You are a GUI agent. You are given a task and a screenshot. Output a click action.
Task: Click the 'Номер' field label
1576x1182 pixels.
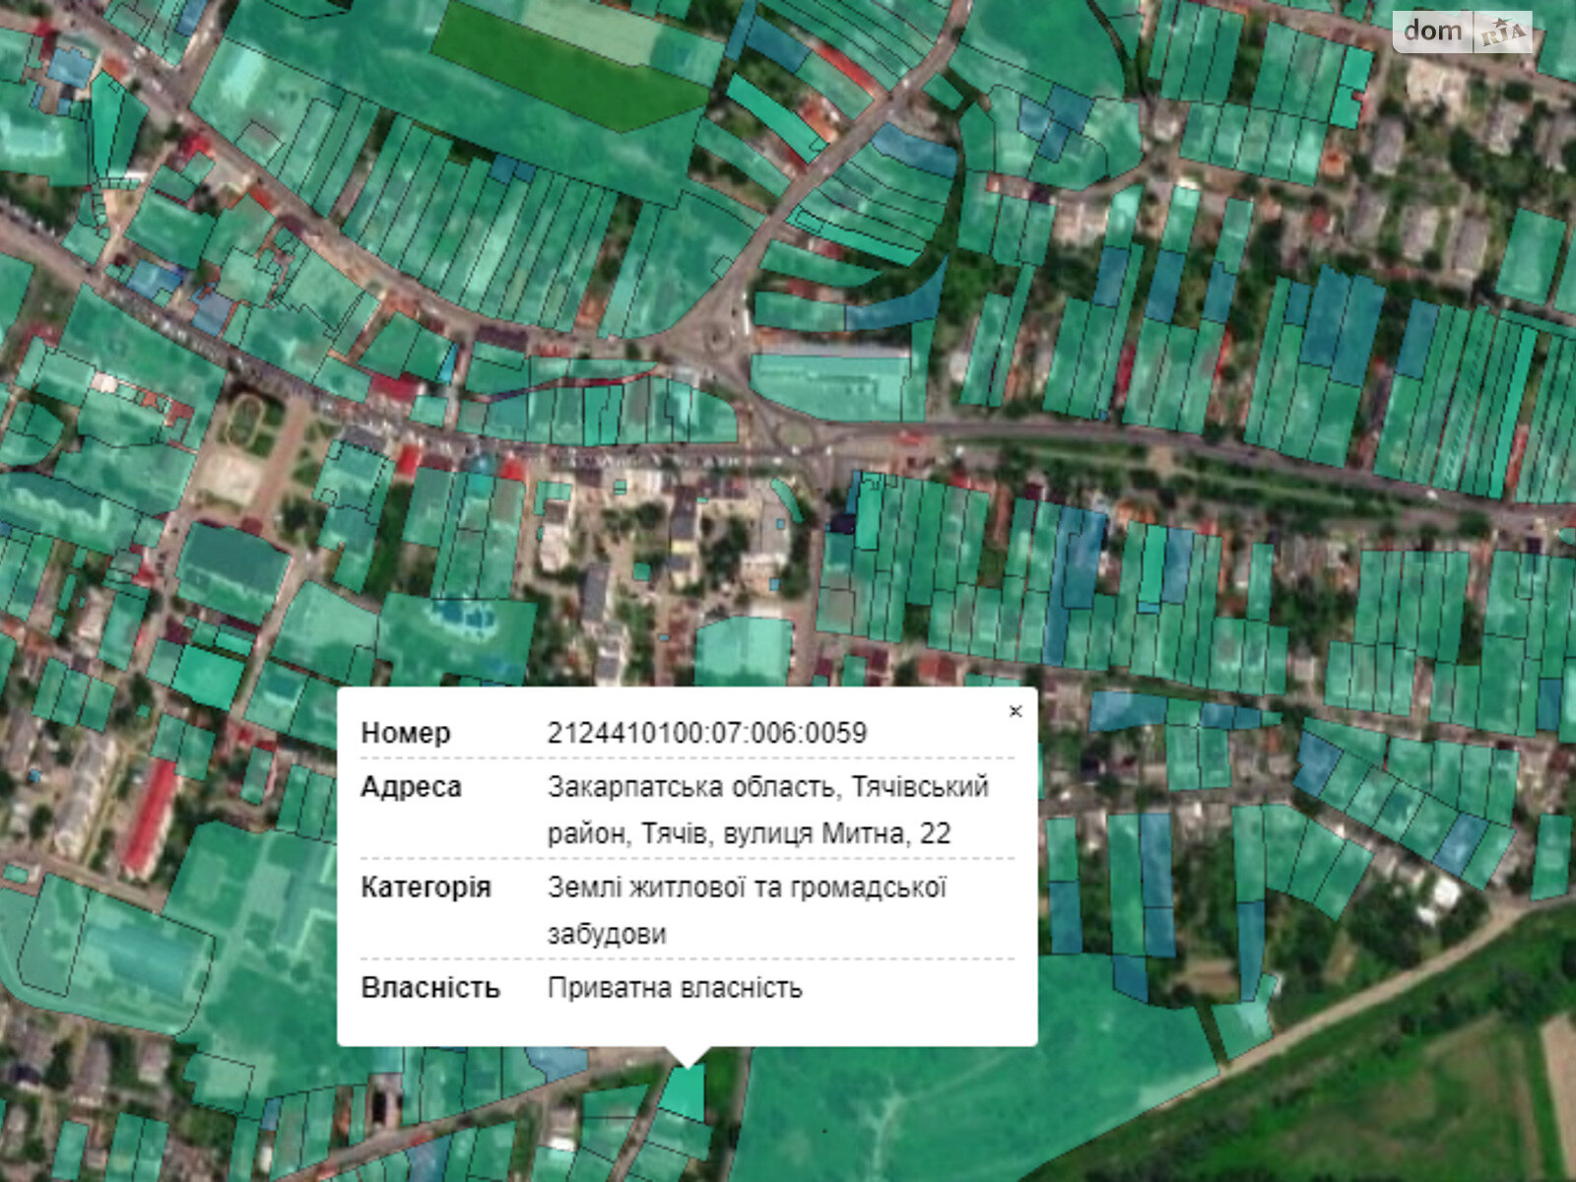(406, 733)
